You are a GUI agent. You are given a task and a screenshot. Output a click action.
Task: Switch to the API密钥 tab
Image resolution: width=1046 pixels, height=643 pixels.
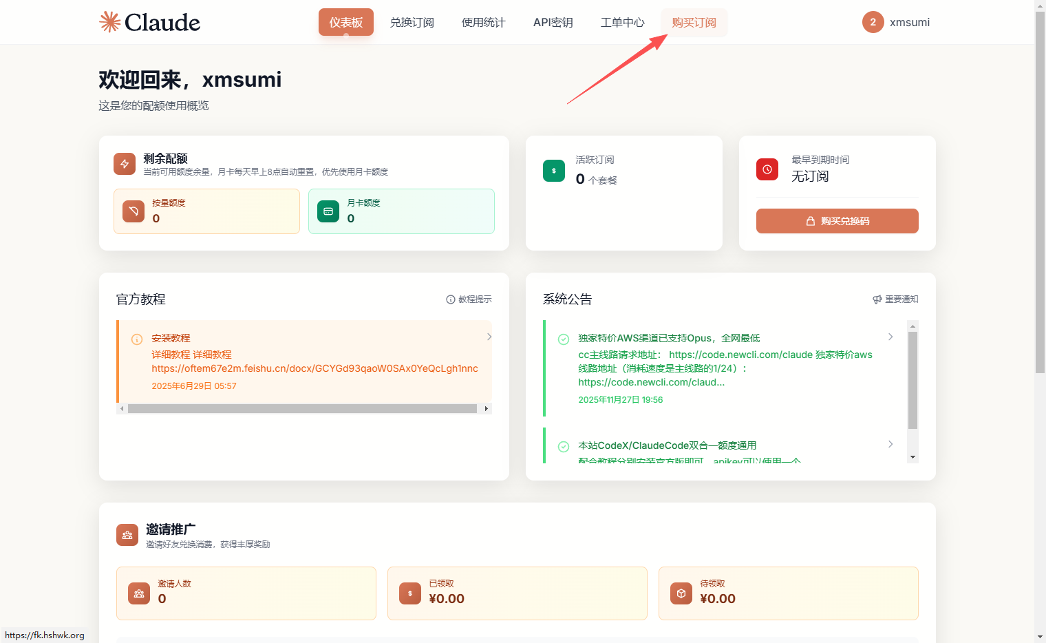[553, 23]
